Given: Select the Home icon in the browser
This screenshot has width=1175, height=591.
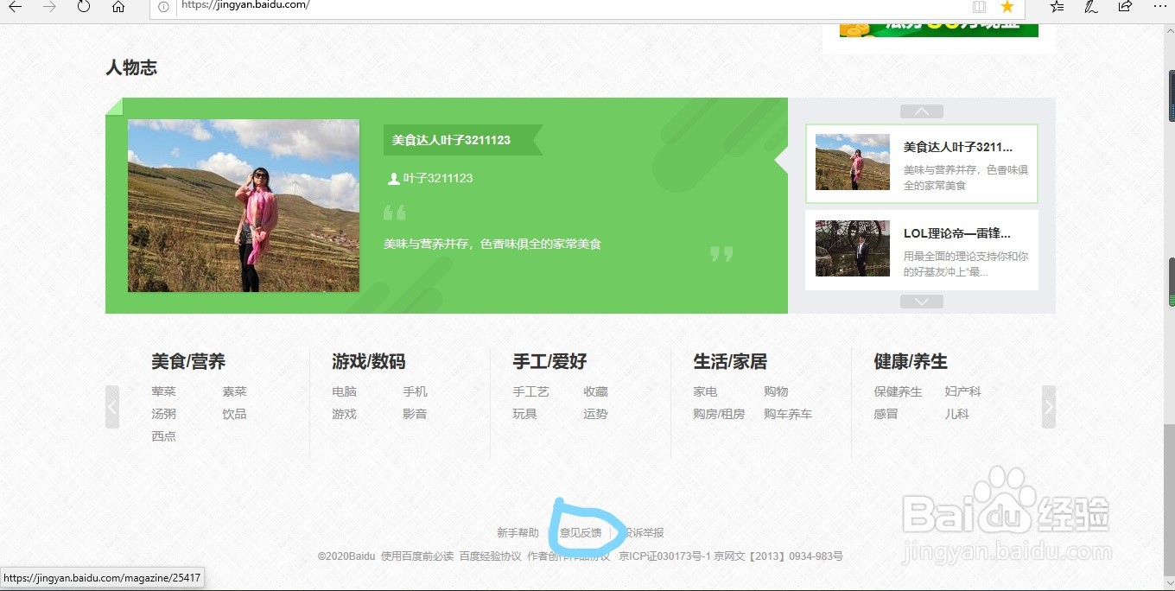Looking at the screenshot, I should click(x=119, y=7).
